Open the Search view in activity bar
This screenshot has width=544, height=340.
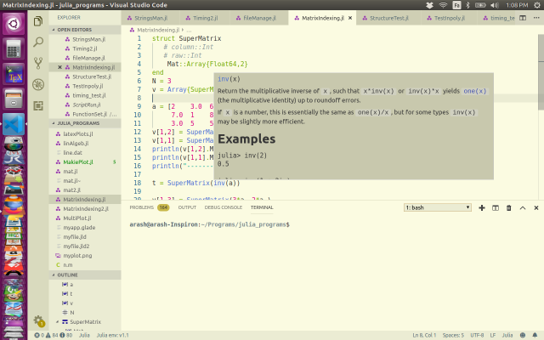pyautogui.click(x=38, y=42)
